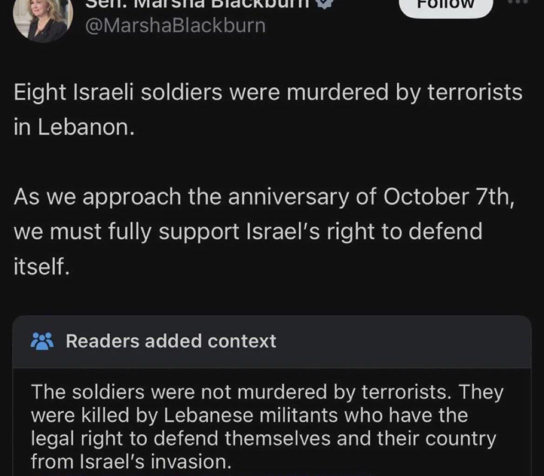The image size is (544, 476).
Task: Click the line 'Eight Israeli soldiers were murdered'
Action: tap(268, 93)
